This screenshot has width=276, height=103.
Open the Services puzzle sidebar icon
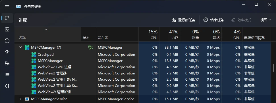point(7,86)
